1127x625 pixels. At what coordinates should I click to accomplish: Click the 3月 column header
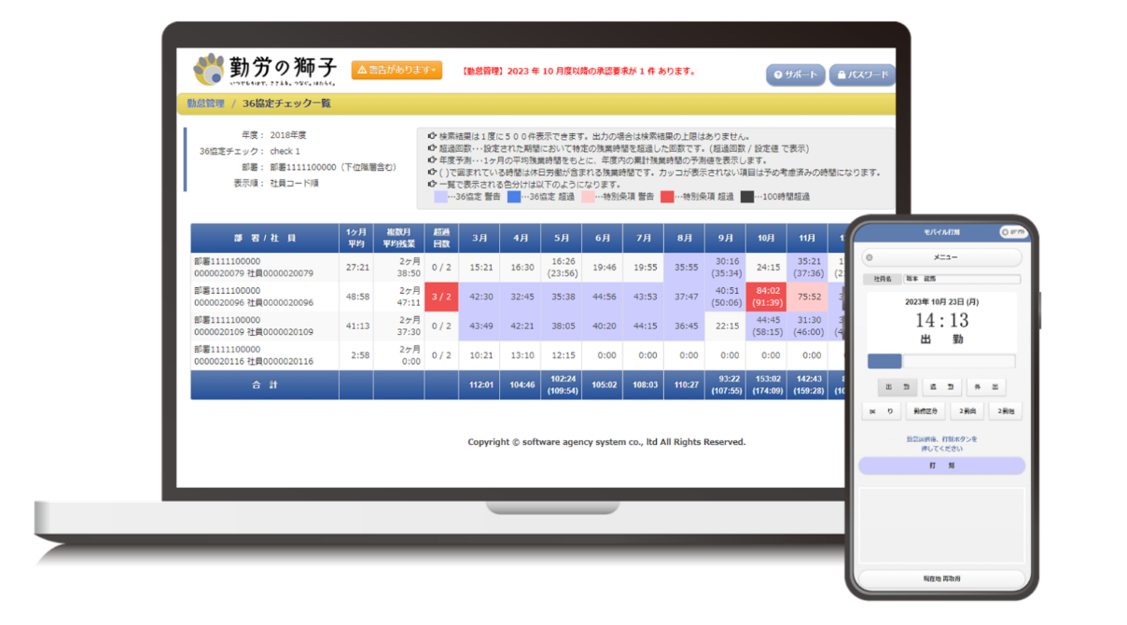(480, 238)
